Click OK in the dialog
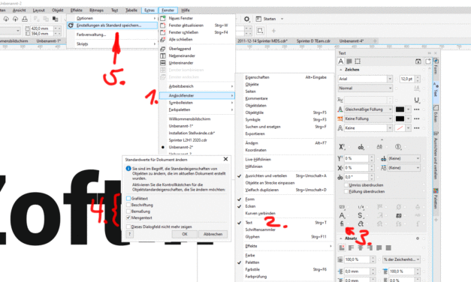This screenshot has width=471, height=282. [185, 234]
